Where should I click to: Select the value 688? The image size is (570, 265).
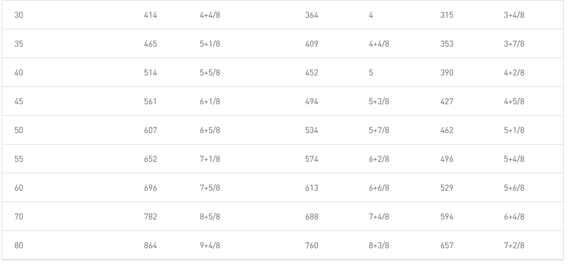[311, 217]
